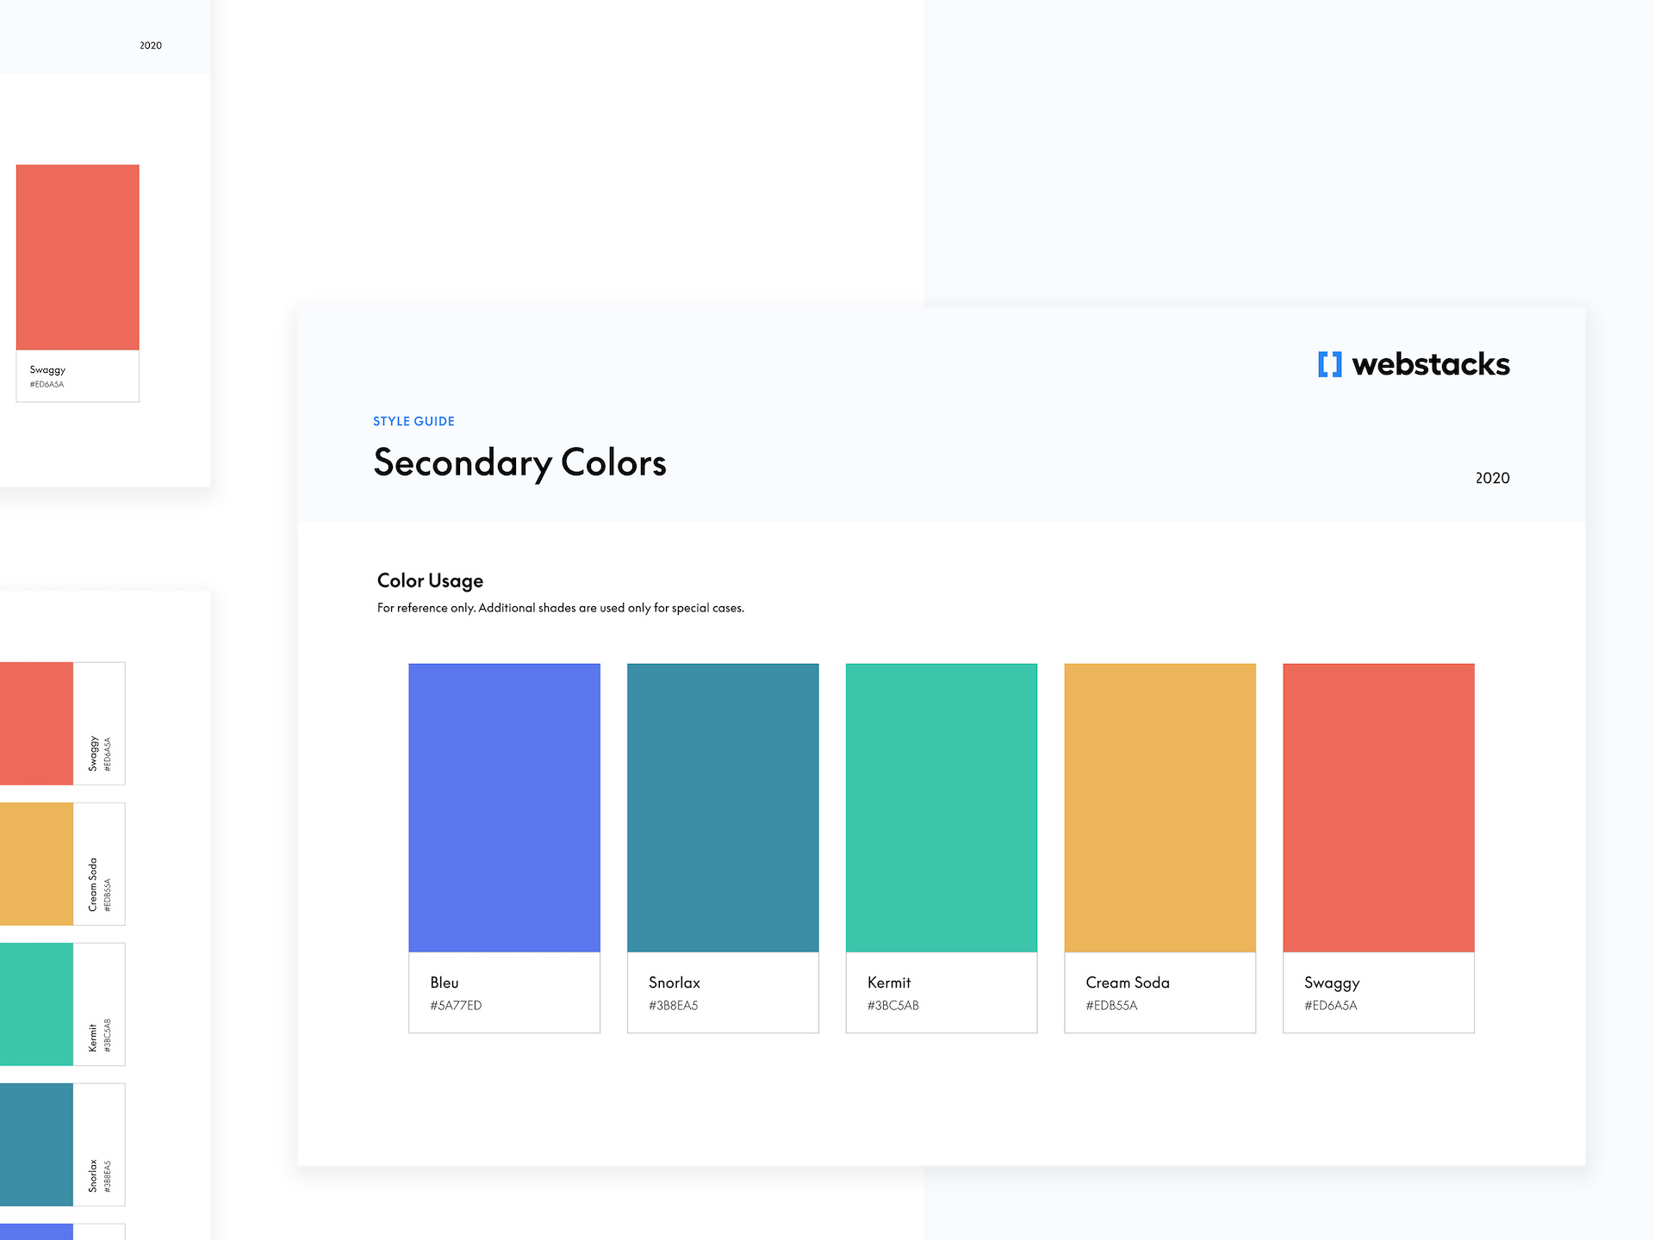Select the Swaggy card thumbnail in sidebar

36,722
